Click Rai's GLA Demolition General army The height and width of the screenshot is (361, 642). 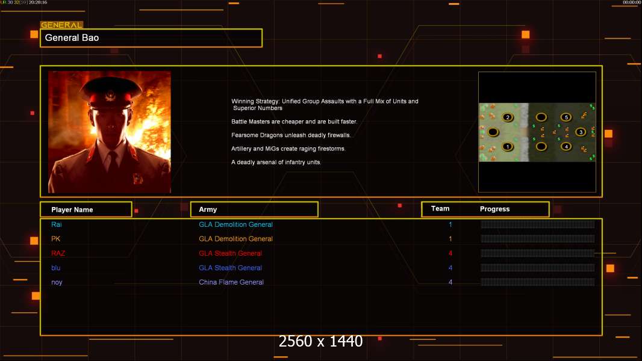(x=235, y=224)
